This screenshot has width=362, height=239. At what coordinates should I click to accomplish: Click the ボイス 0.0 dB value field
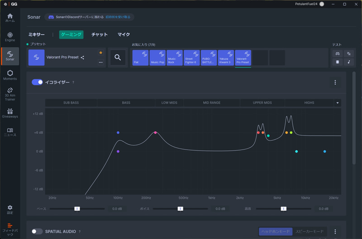coord(220,209)
